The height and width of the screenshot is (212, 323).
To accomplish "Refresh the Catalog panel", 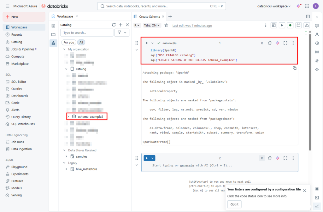I will (114, 25).
